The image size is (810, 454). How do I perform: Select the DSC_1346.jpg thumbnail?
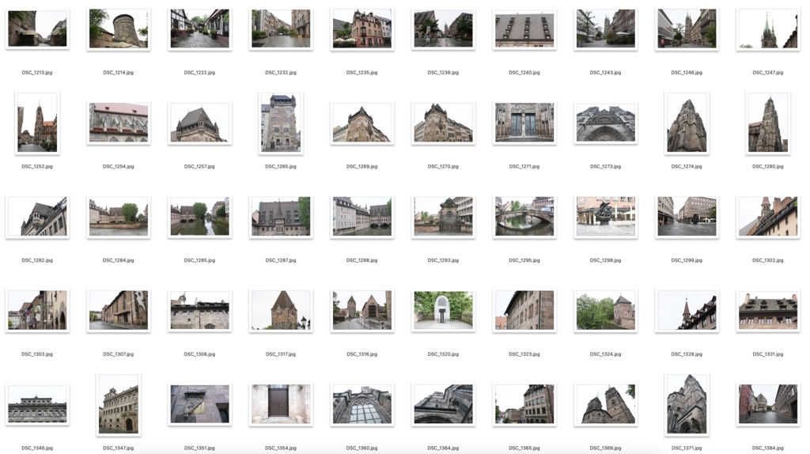point(37,404)
